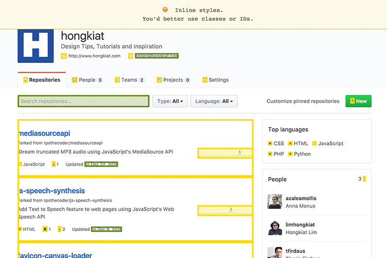387x258 pixels.
Task: Click the js-speech-synthesis activity graph
Action: tap(225, 211)
